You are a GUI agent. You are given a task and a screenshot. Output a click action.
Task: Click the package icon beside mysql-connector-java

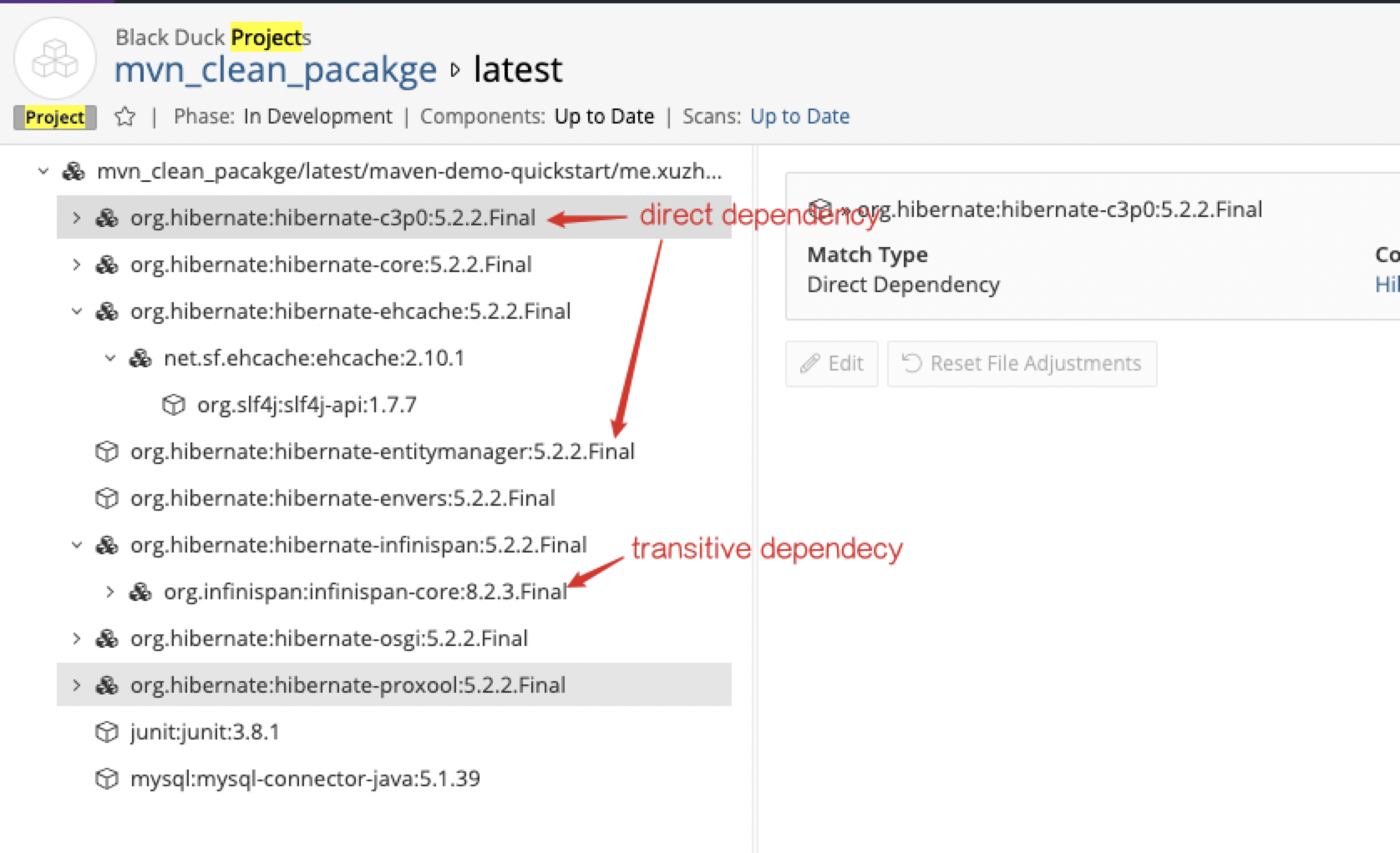[x=106, y=778]
